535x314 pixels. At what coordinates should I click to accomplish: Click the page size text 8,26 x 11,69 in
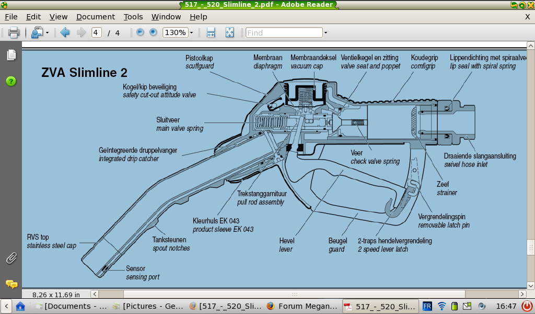pos(56,295)
